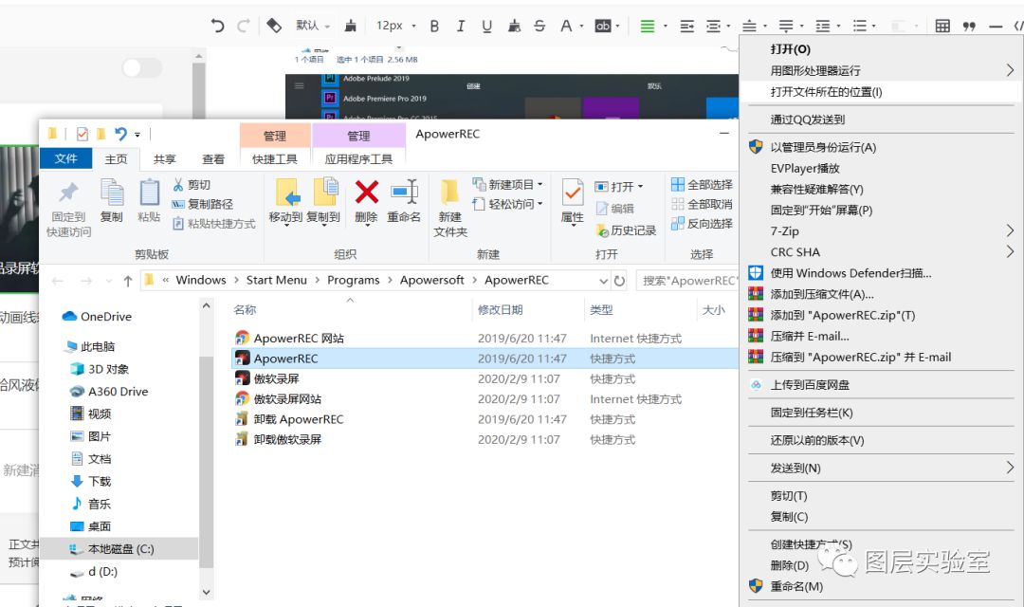Insert a horizontal rule via editor toolbar
This screenshot has width=1024, height=607.
click(996, 27)
